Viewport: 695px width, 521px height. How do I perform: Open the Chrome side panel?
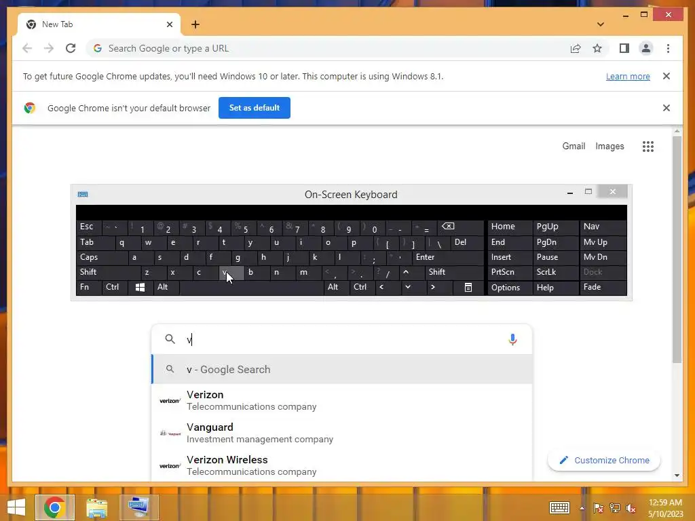click(x=624, y=48)
